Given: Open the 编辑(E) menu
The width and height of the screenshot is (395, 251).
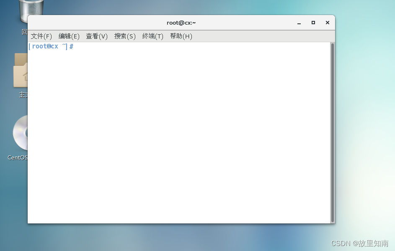Looking at the screenshot, I should [x=69, y=36].
